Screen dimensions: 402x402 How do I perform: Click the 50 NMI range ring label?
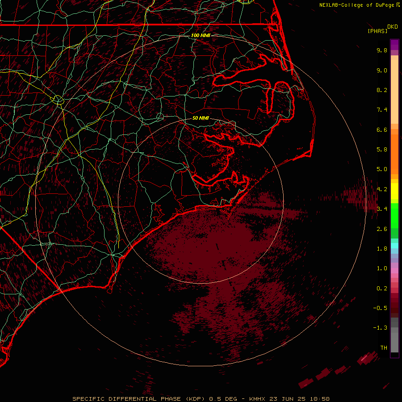tap(201, 118)
